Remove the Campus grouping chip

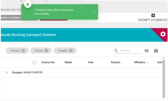(x=23, y=50)
